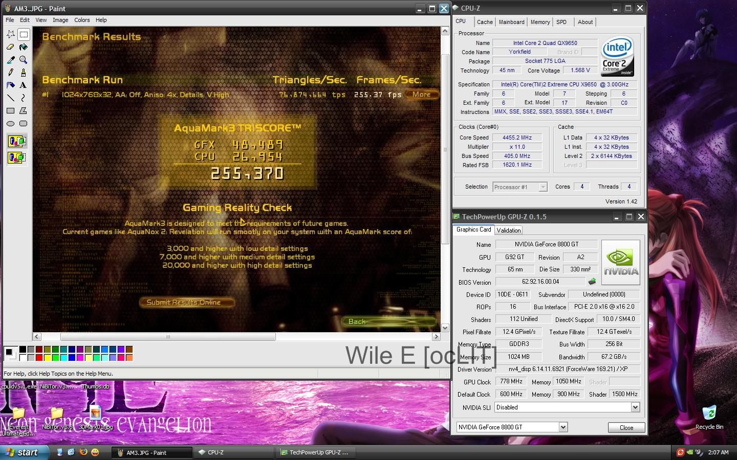Open the File menu in Paint
The width and height of the screenshot is (737, 460).
10,20
